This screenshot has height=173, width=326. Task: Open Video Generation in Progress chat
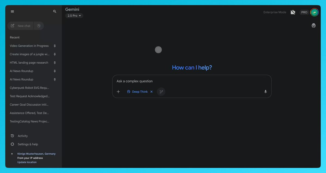(x=29, y=46)
